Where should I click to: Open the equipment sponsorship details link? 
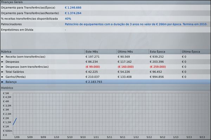coord(136,24)
